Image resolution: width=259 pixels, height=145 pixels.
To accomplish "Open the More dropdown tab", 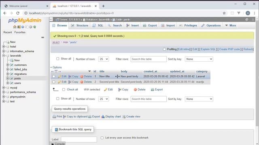I will [x=231, y=25].
